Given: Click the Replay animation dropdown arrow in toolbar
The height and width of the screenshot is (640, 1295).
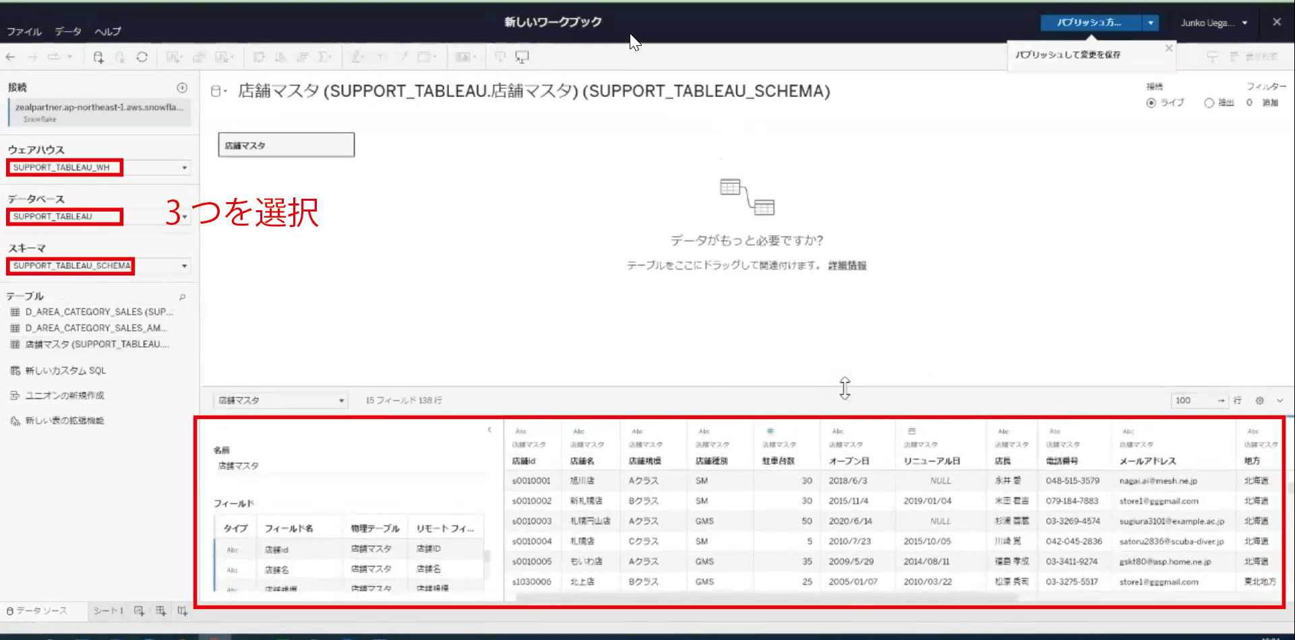Looking at the screenshot, I should [x=70, y=57].
